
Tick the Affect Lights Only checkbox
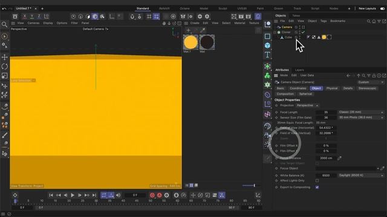pyautogui.click(x=317, y=181)
